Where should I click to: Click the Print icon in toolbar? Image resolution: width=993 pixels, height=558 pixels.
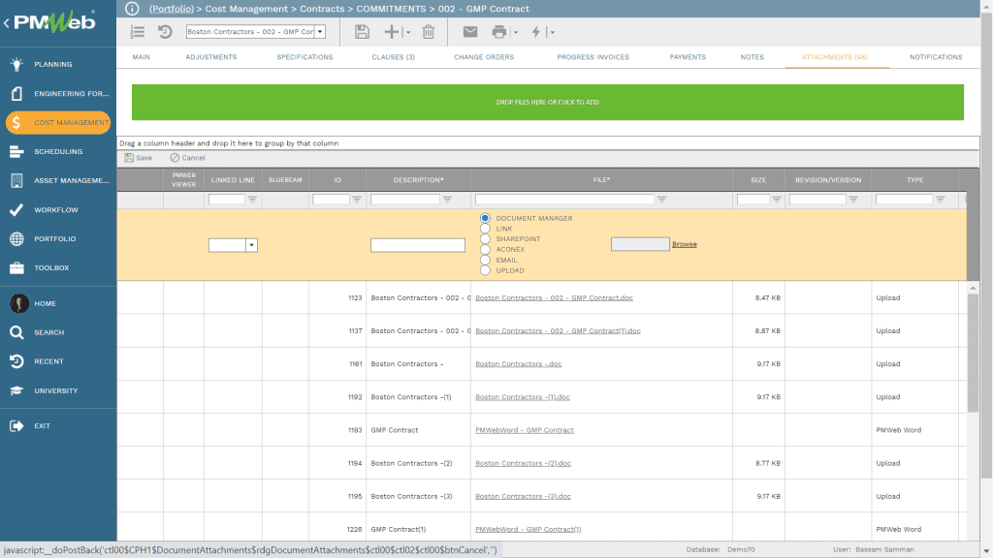click(498, 31)
